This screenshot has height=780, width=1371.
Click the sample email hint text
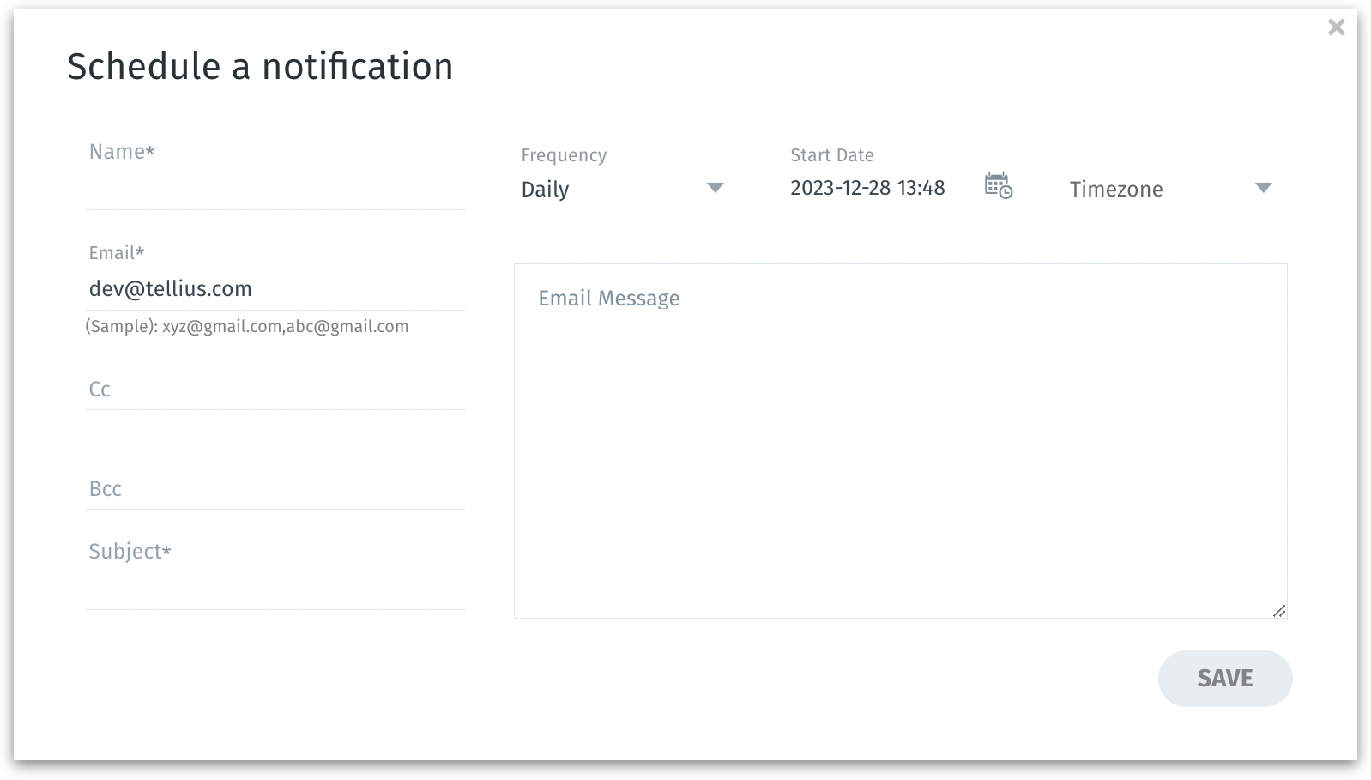(247, 327)
